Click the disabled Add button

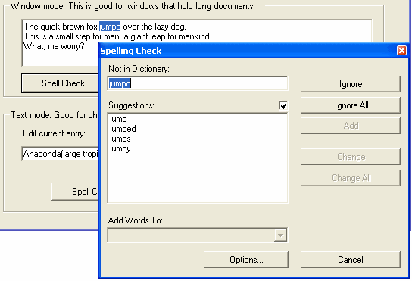coord(351,126)
